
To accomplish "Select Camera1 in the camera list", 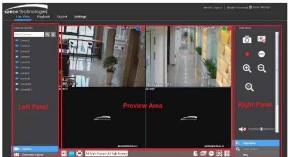I will 23,40.
